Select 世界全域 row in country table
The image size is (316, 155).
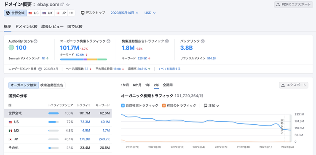(58, 113)
